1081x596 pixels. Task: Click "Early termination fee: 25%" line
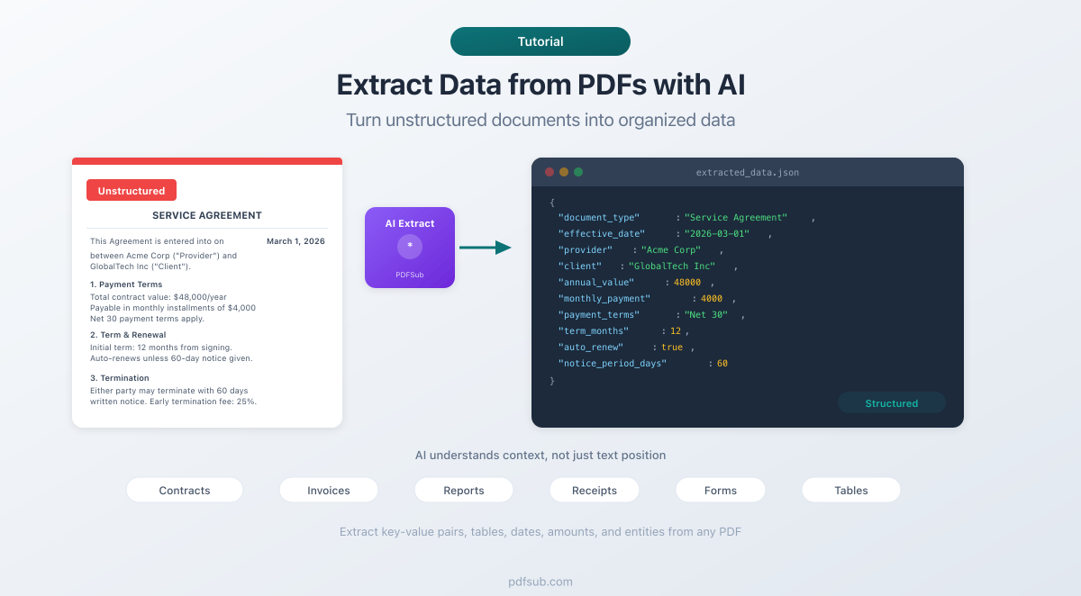[203, 401]
